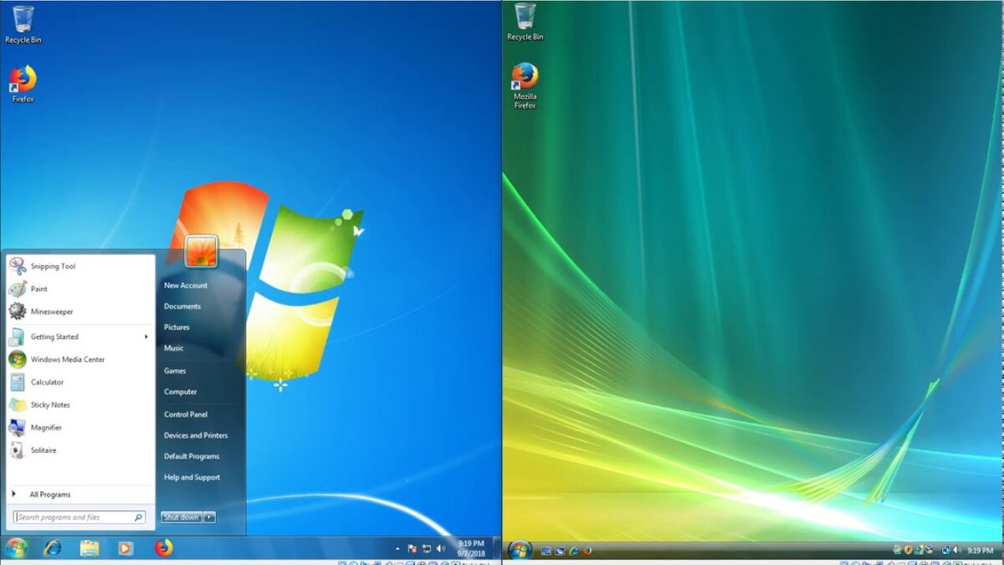Open New Account user folder link
The height and width of the screenshot is (565, 1004).
[x=186, y=285]
